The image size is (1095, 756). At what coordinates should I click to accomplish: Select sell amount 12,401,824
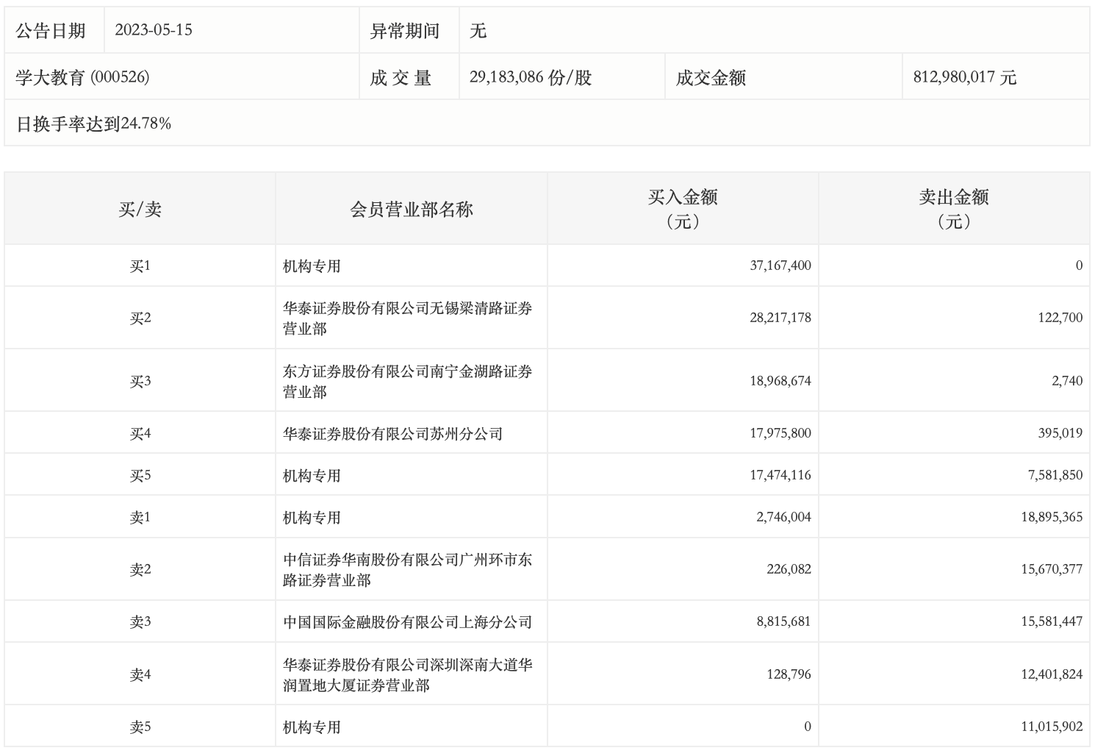[x=1052, y=674]
